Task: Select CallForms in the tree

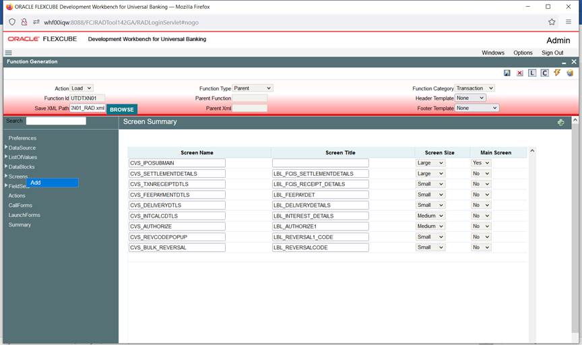Action: click(20, 206)
